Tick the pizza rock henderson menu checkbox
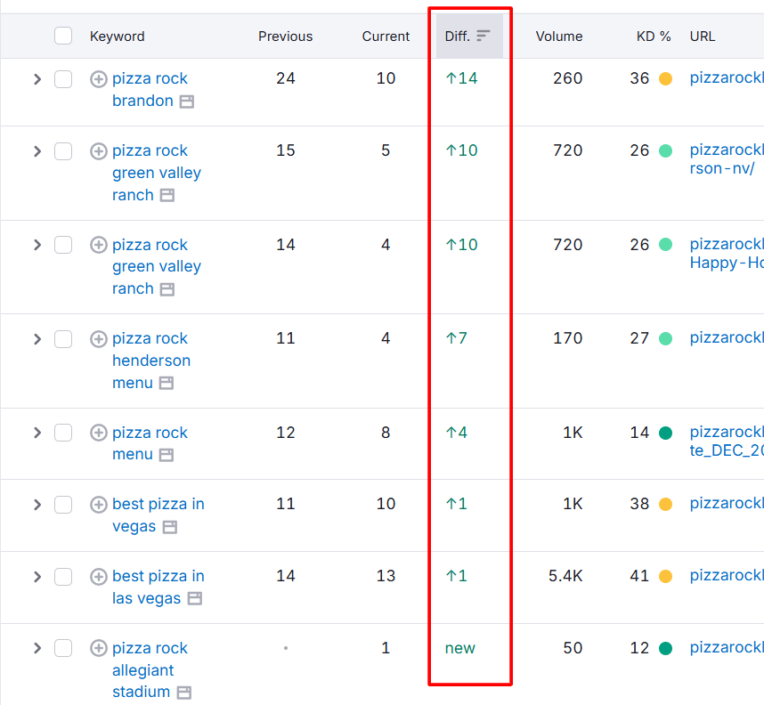 point(63,338)
